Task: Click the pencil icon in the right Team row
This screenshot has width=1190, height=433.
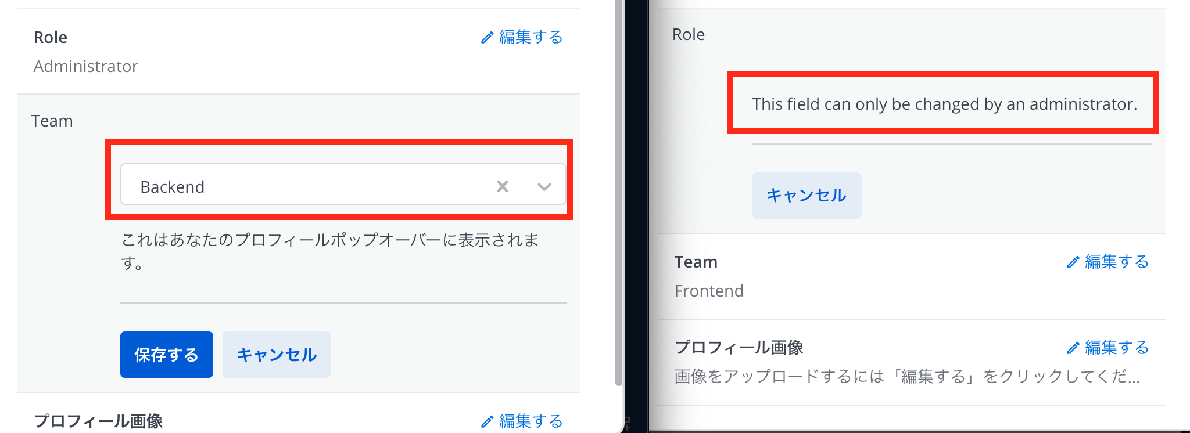Action: (1073, 262)
